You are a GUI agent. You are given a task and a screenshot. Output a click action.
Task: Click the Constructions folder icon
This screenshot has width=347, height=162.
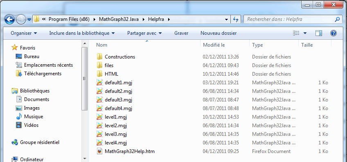pos(99,56)
